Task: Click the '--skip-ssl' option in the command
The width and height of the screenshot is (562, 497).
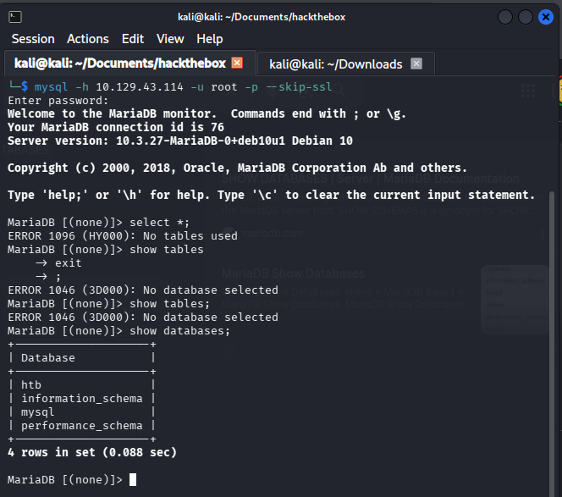Action: click(x=299, y=87)
